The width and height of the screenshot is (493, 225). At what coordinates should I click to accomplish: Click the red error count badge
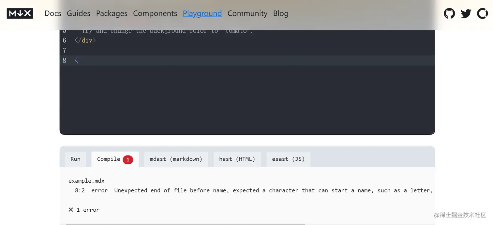128,160
